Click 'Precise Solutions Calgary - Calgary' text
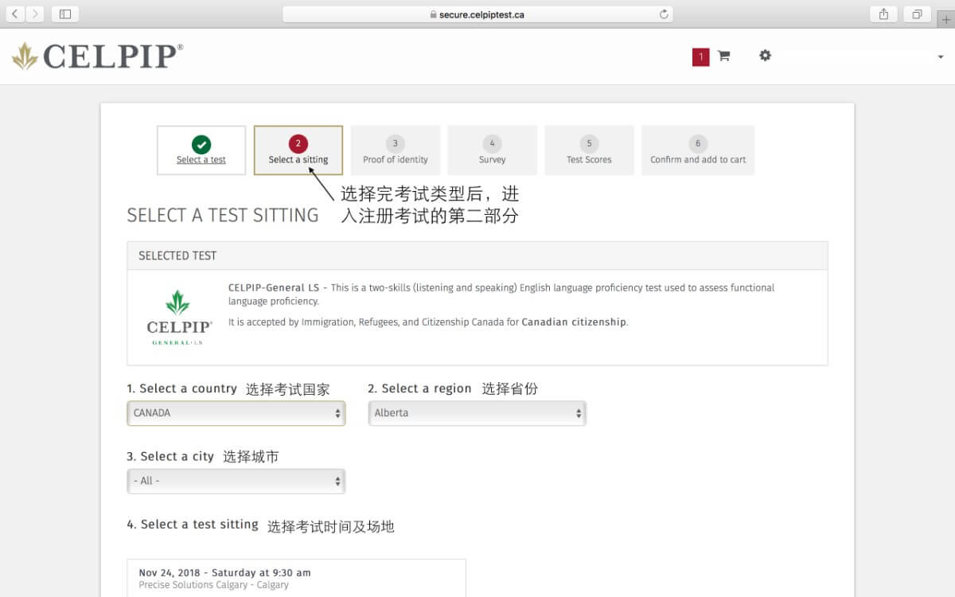This screenshot has width=955, height=597. 213,585
